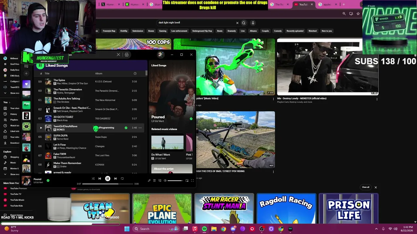Open Spotify connect to a device icon
Image resolution: width=417 pixels, height=234 pixels.
160,180
